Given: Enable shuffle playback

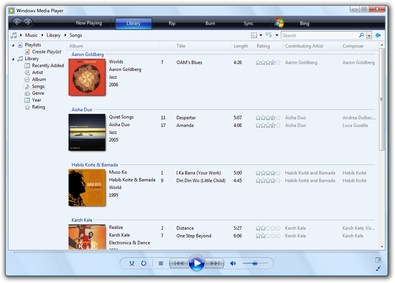Looking at the screenshot, I should [x=132, y=263].
